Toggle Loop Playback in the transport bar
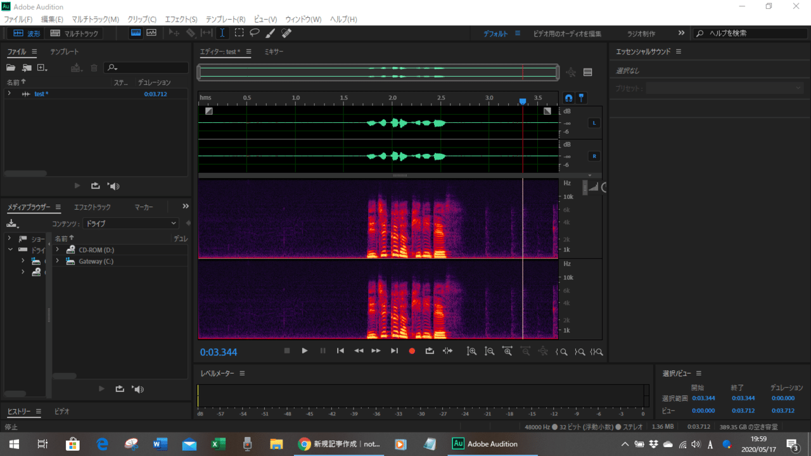Viewport: 811px width, 456px height. click(x=430, y=351)
